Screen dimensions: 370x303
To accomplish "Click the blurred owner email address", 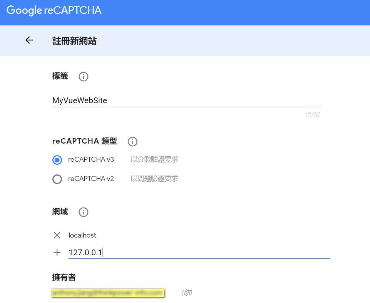I will point(108,293).
